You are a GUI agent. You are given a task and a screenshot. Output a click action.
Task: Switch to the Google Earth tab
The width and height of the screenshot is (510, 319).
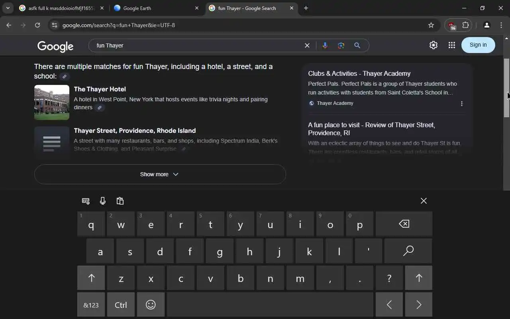click(156, 8)
